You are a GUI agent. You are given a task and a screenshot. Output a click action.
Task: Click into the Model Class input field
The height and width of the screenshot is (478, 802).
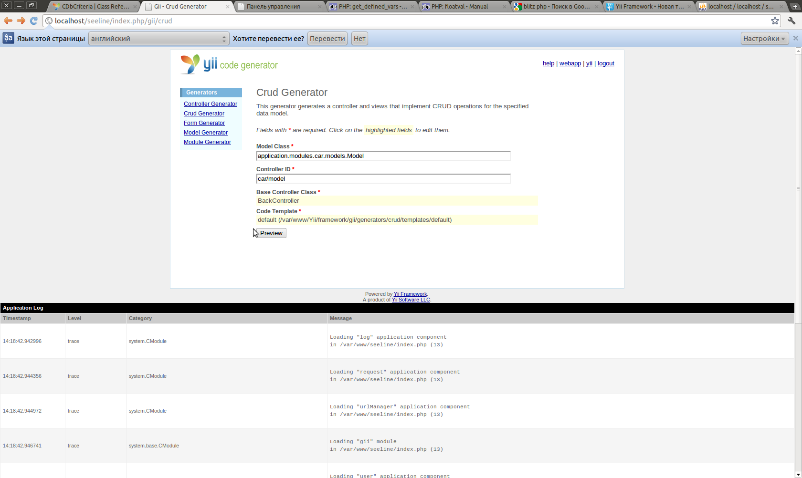point(383,156)
